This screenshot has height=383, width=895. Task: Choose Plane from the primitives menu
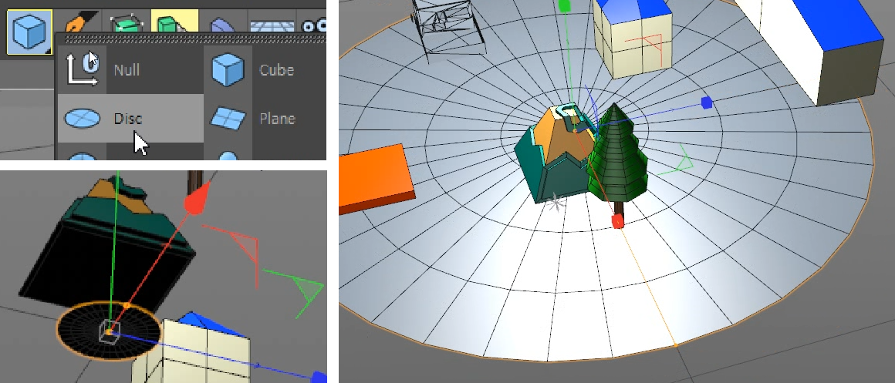click(x=265, y=119)
